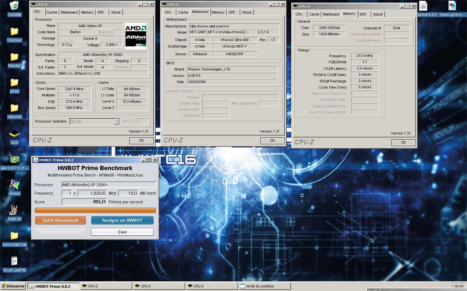Open the MemSet folder icon
Viewport: 467px width, 291px height.
pos(14,57)
